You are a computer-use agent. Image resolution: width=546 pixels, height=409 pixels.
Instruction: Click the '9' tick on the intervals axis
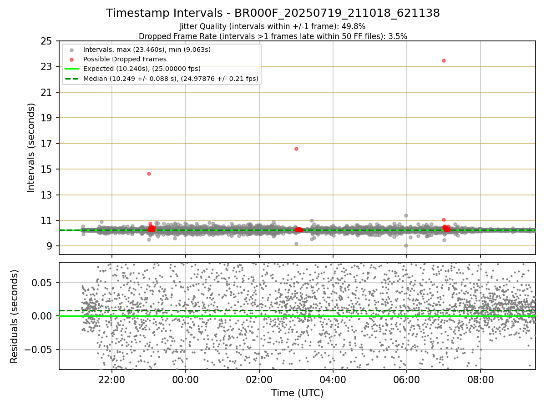pos(50,246)
